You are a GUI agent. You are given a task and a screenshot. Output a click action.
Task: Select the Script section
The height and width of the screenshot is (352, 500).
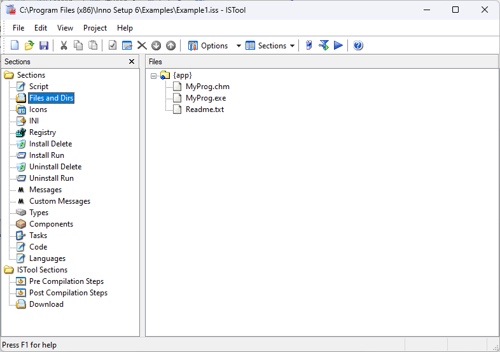39,87
